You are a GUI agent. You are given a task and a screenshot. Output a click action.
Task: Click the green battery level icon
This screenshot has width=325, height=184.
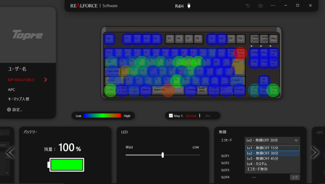pos(67,165)
